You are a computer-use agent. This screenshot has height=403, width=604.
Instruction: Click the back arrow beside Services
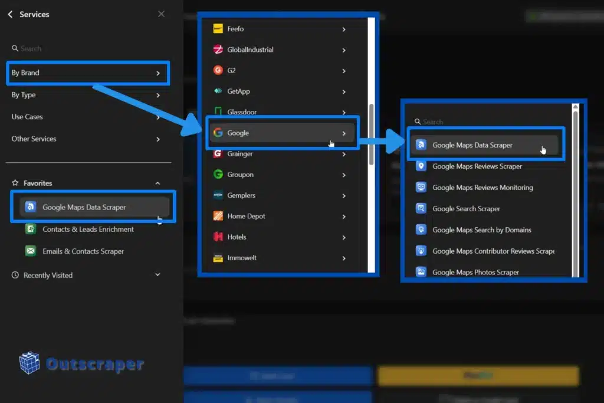click(10, 14)
